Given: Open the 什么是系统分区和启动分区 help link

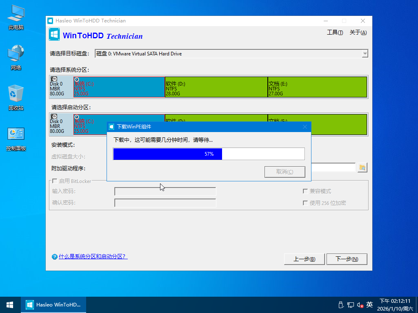Looking at the screenshot, I should point(93,257).
